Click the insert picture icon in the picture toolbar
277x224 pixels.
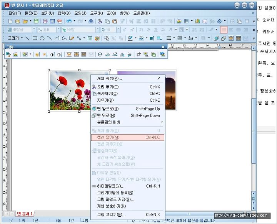click(16, 54)
